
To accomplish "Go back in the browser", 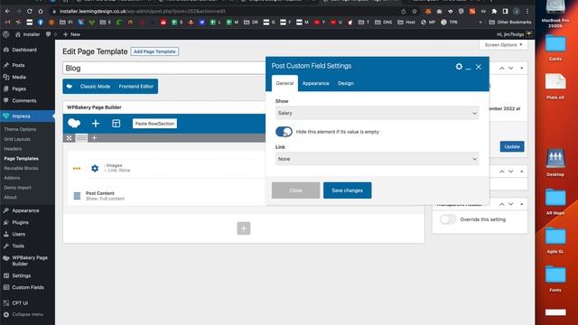I will coord(8,12).
